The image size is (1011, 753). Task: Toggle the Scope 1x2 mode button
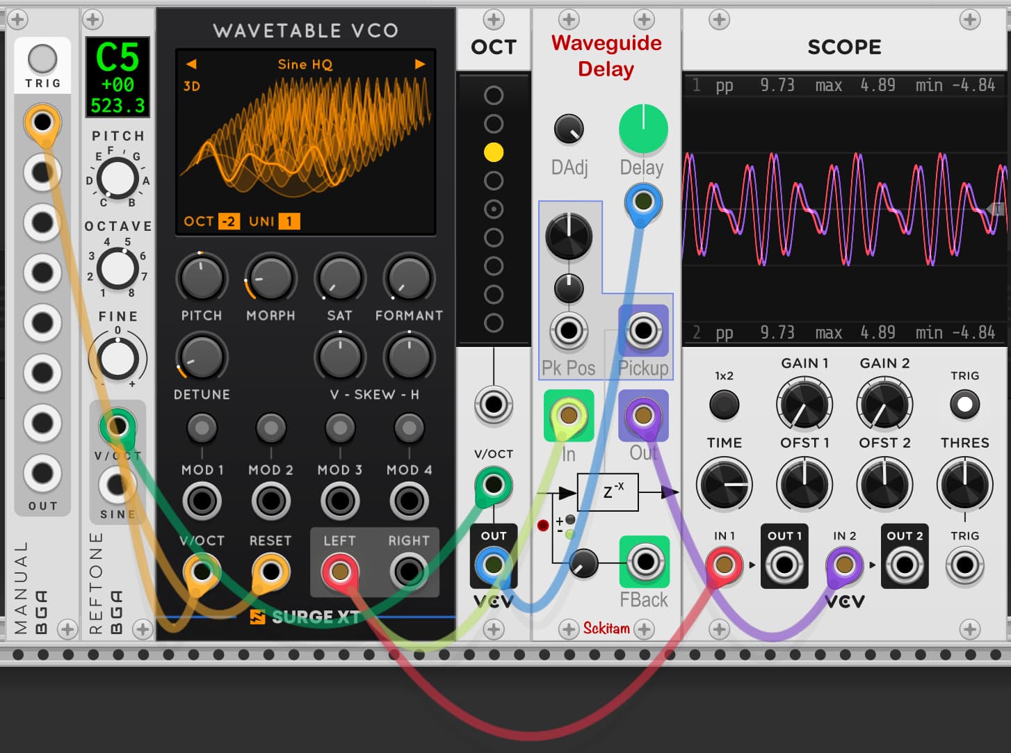(x=724, y=404)
